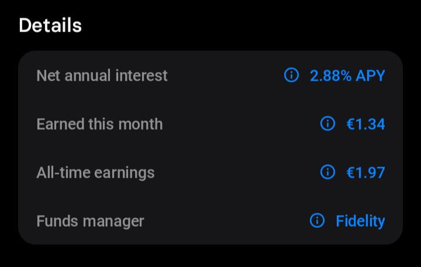Open the Fidelity funds manager link
Viewport: 421px width, 267px height.
click(360, 221)
